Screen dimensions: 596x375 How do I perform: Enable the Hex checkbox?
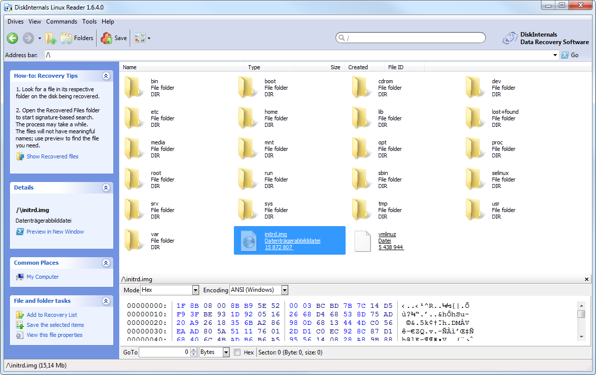(237, 352)
